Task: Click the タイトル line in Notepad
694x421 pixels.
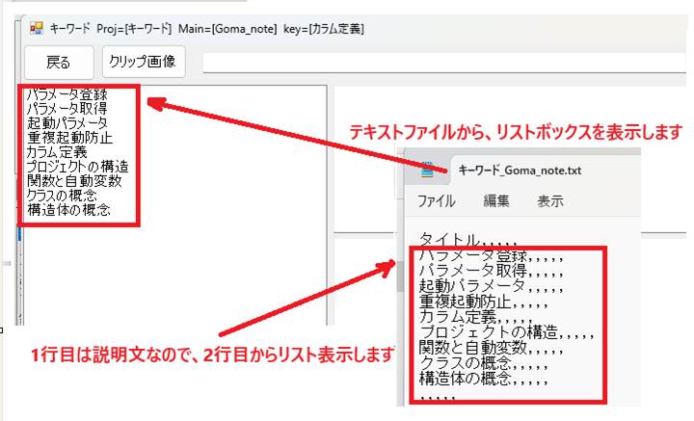Action: click(468, 240)
